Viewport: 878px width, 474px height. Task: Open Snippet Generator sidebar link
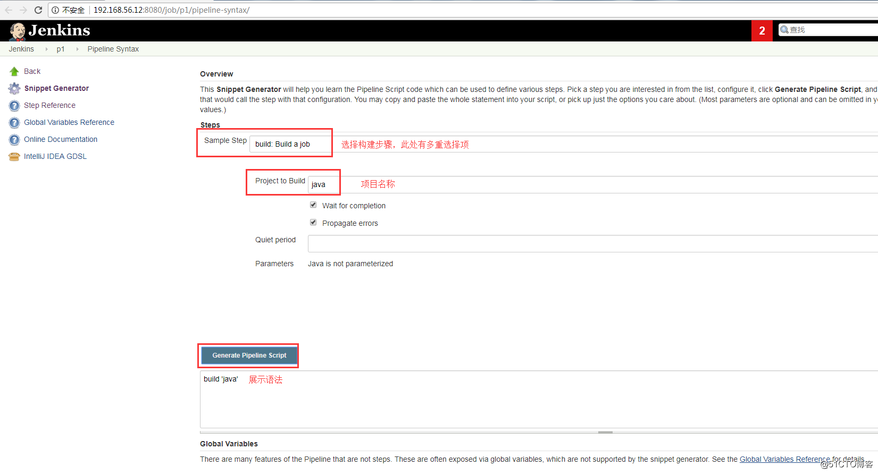pos(56,88)
